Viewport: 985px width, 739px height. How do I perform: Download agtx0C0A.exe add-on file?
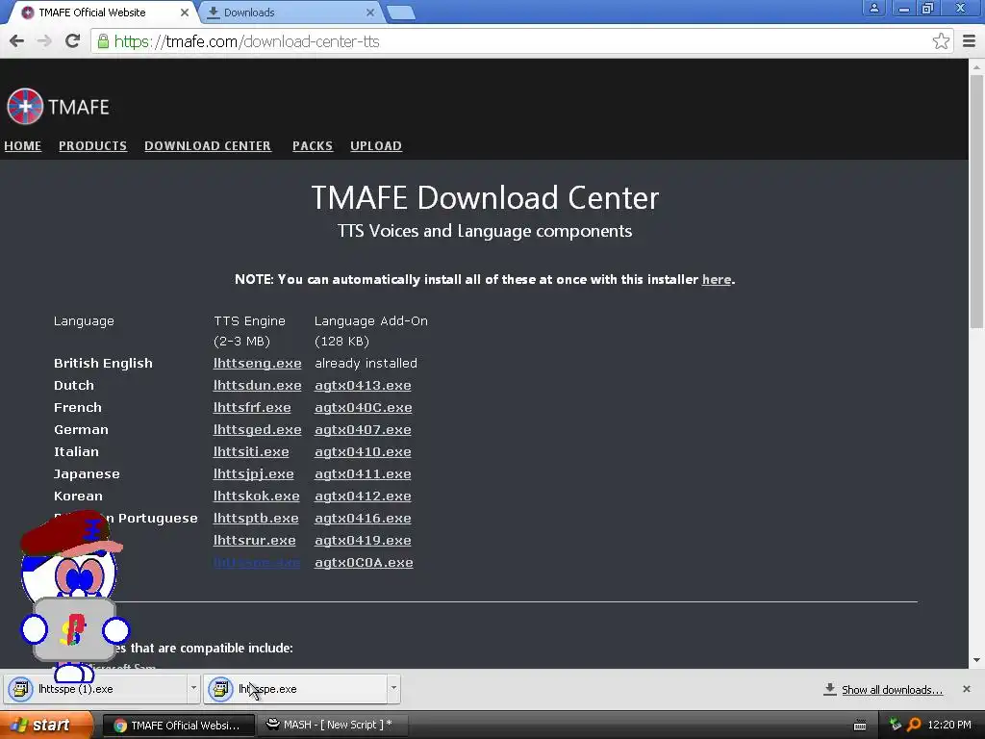364,562
